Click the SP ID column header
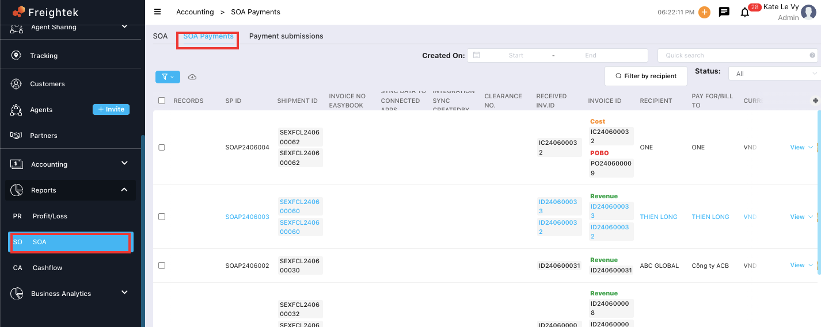 click(233, 101)
